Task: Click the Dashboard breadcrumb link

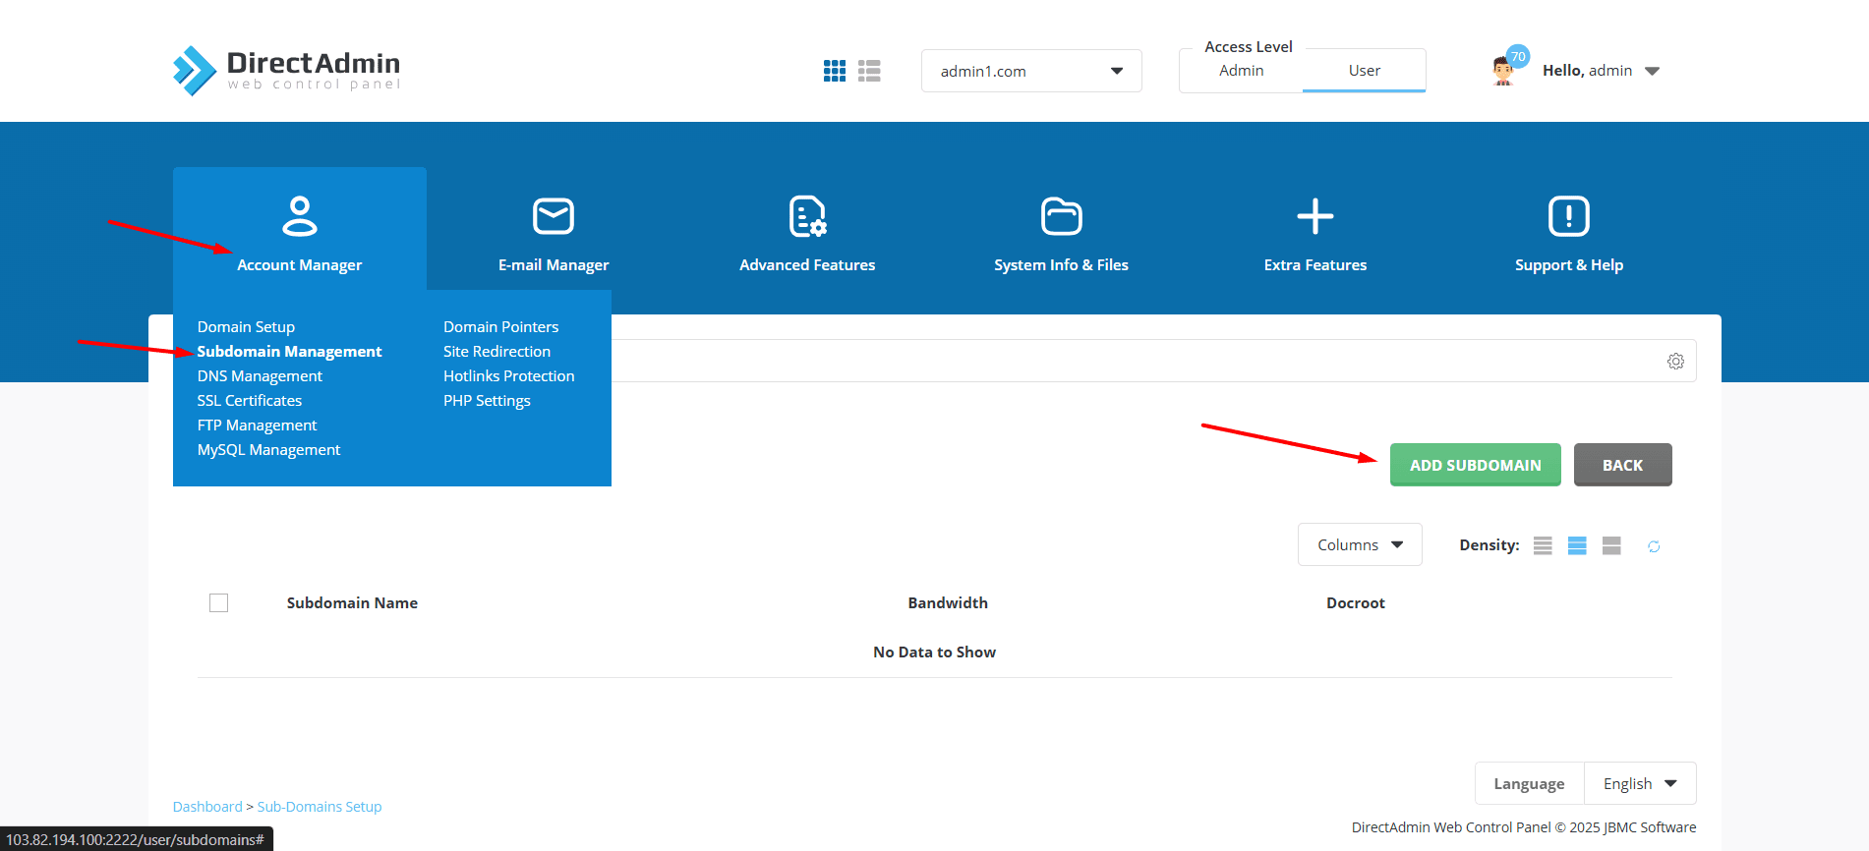Action: [207, 807]
